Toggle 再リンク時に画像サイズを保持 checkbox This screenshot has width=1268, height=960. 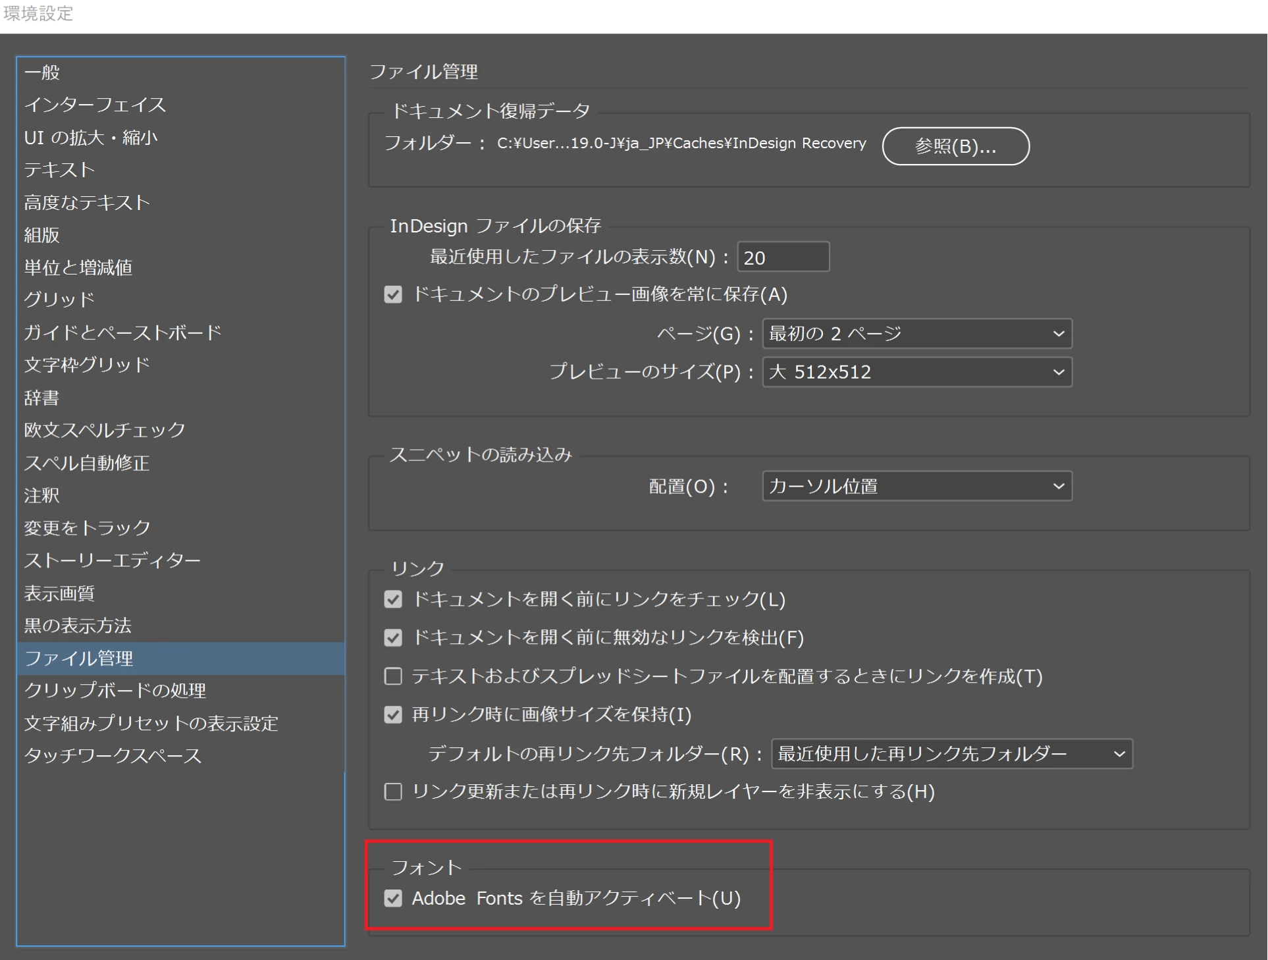pyautogui.click(x=393, y=714)
